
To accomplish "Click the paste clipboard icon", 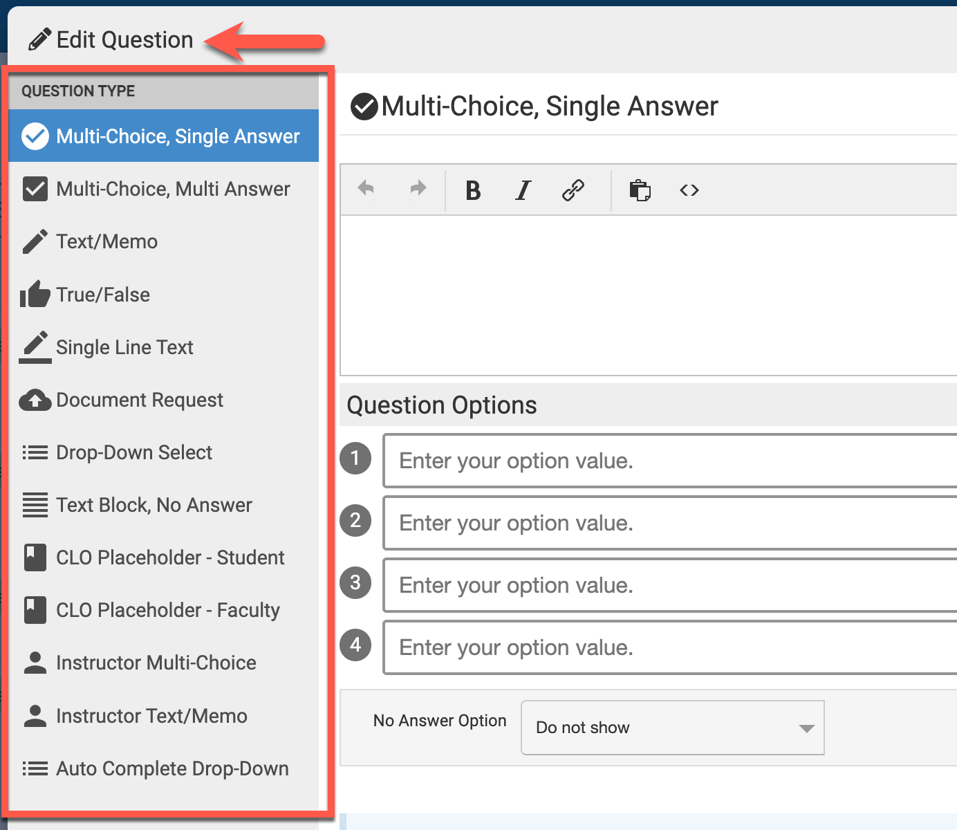I will coord(640,190).
